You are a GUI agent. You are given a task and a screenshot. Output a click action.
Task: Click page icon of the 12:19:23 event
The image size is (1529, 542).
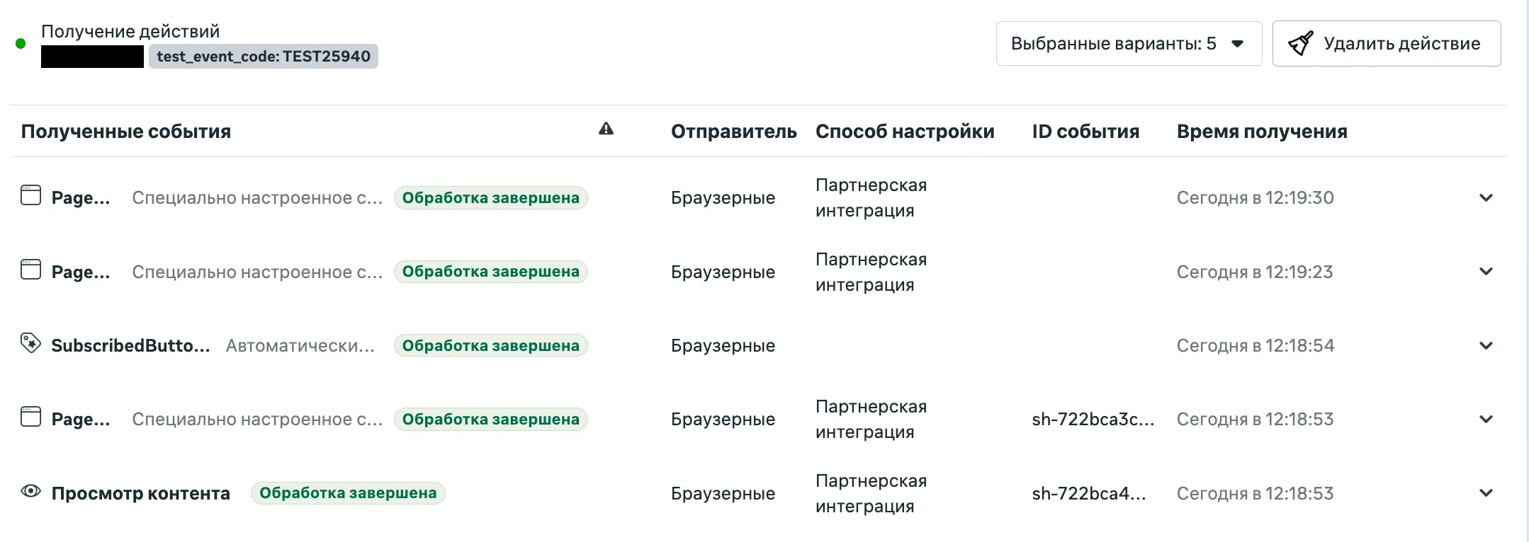coord(30,270)
